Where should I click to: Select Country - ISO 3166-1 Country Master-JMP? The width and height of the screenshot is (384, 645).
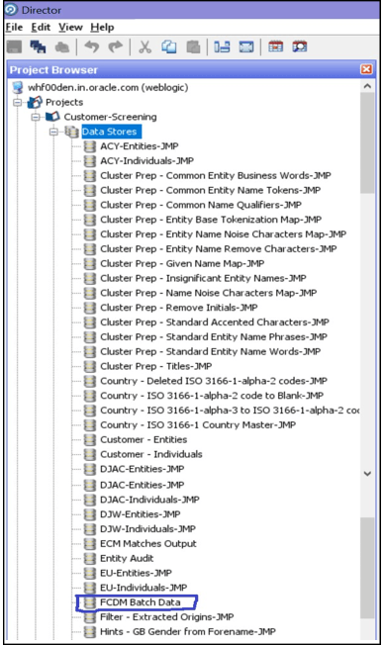click(x=198, y=425)
